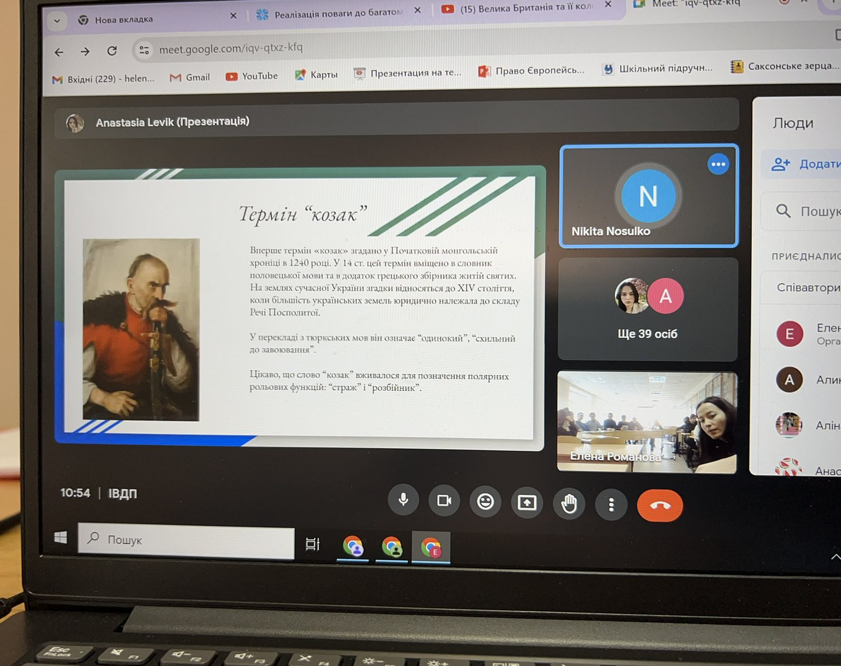This screenshot has width=841, height=666.
Task: Open the YouTube bookmark
Action: point(252,76)
